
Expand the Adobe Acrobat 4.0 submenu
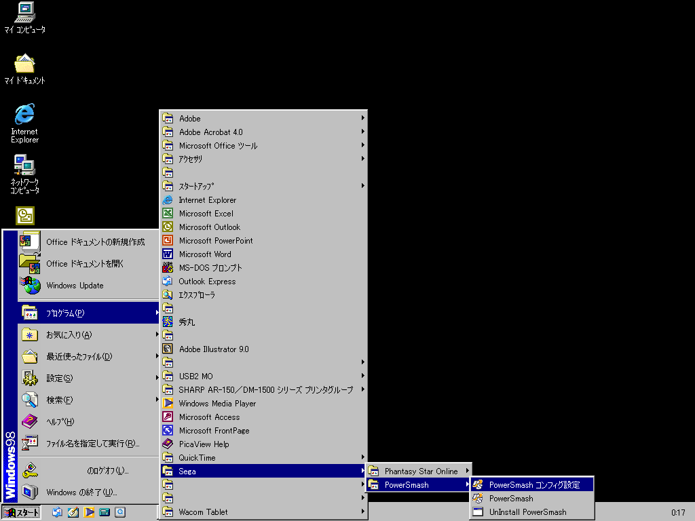coord(263,132)
